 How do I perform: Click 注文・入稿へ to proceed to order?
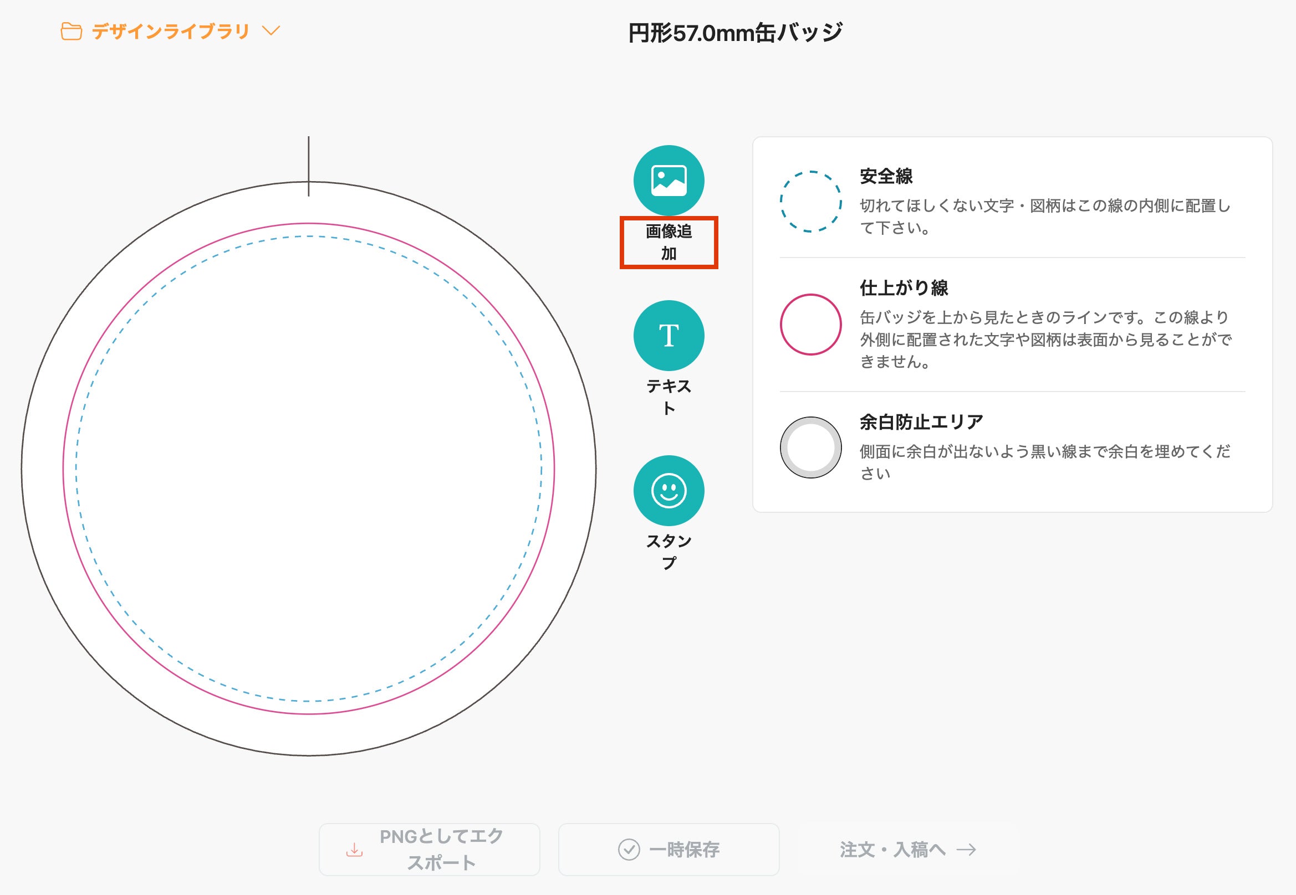click(x=907, y=849)
